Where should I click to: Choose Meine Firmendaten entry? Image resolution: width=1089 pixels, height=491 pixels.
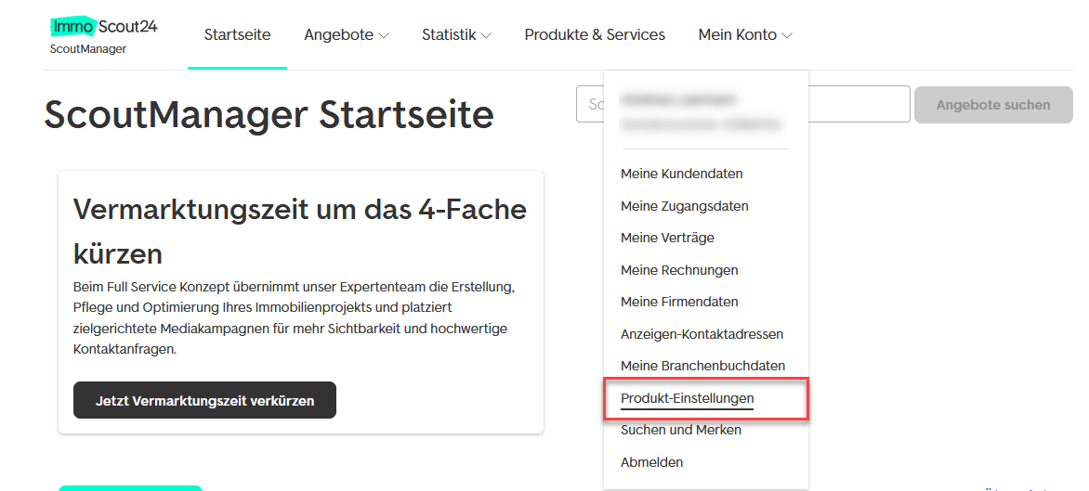point(679,302)
